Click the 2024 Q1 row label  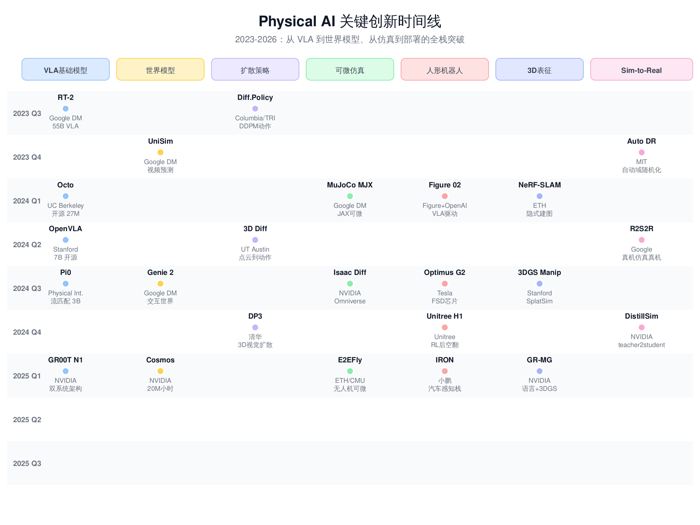pos(27,201)
